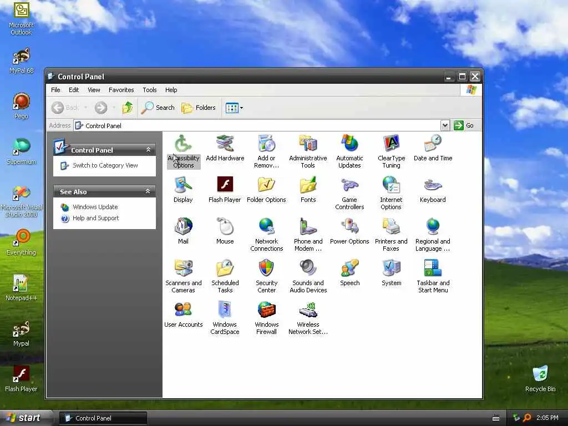The height and width of the screenshot is (426, 568).
Task: Open the Add Hardware wizard icon
Action: point(225,148)
